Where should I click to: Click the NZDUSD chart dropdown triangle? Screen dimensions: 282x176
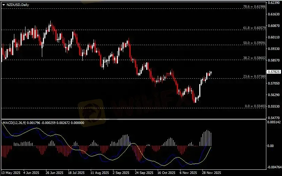point(3,5)
